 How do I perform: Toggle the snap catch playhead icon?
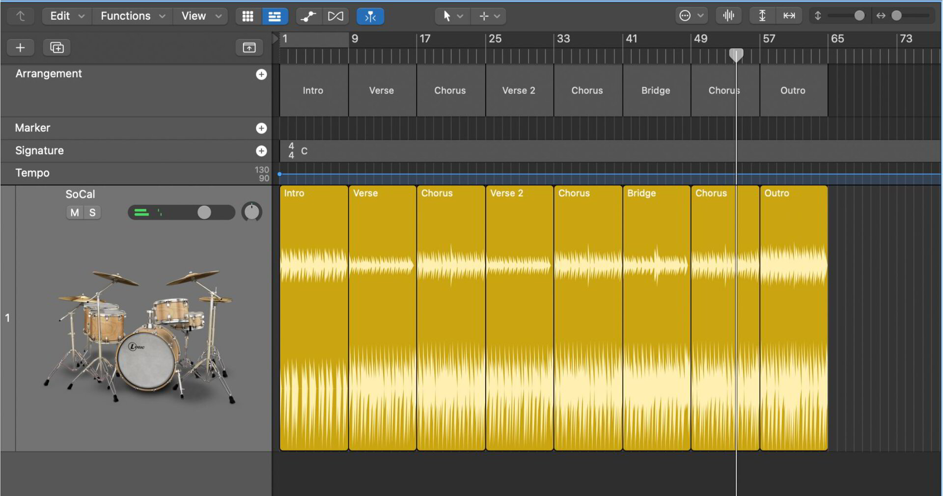pos(370,16)
